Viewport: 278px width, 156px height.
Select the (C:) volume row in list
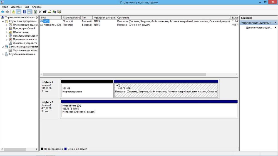pos(139,21)
